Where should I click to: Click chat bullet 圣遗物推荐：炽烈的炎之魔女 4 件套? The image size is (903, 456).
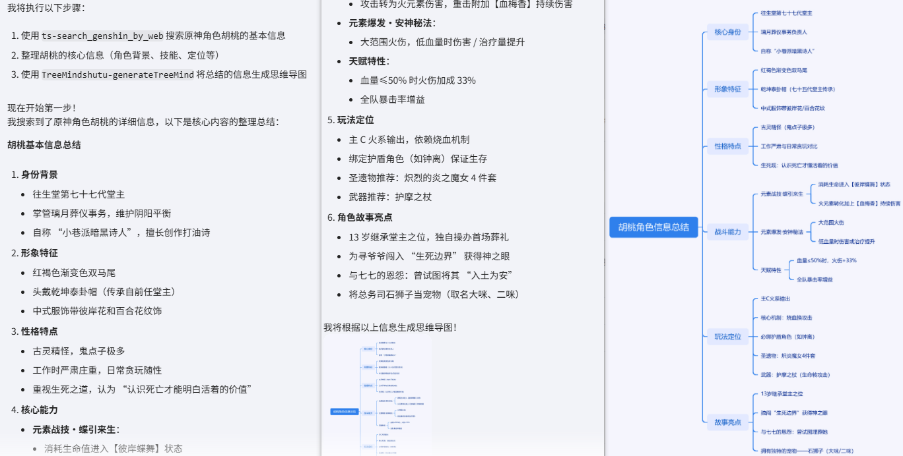click(x=422, y=178)
